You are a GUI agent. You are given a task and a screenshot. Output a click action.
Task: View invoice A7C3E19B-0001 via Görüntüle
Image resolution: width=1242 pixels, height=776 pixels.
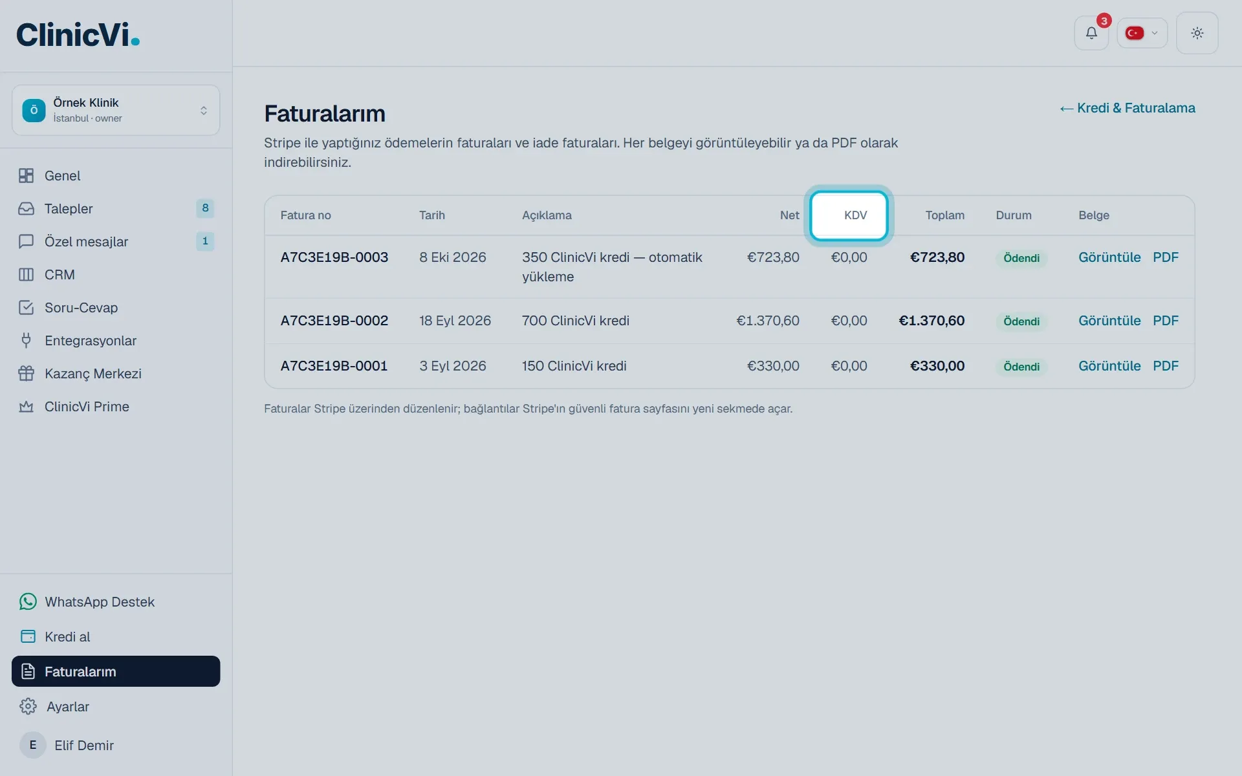click(1109, 366)
